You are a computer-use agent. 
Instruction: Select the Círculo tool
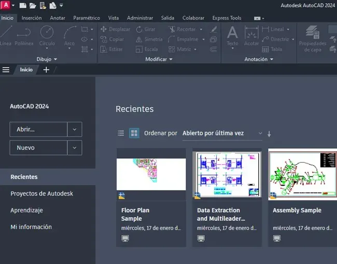(47, 35)
